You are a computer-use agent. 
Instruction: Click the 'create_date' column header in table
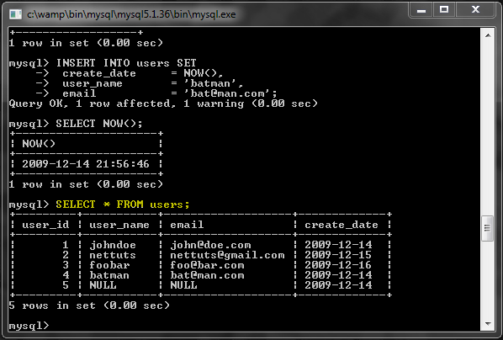point(342,225)
